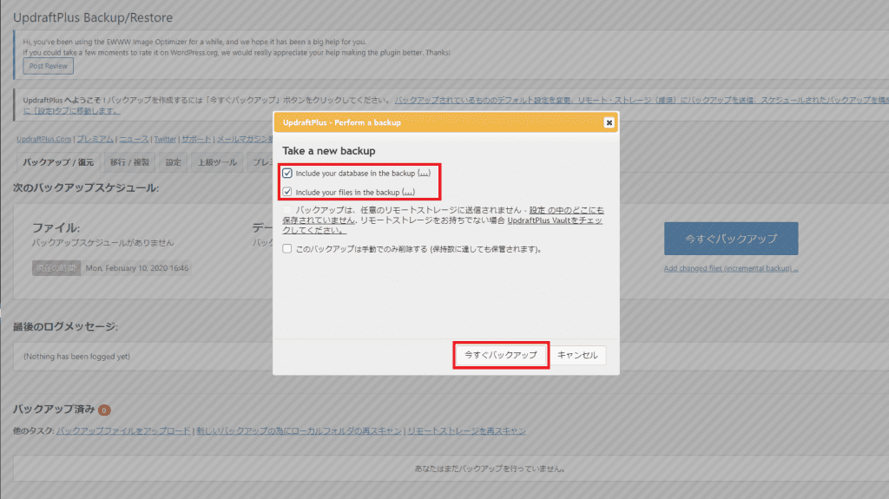This screenshot has height=499, width=889.
Task: Click バックアップファイルをアップロード link
Action: click(124, 430)
